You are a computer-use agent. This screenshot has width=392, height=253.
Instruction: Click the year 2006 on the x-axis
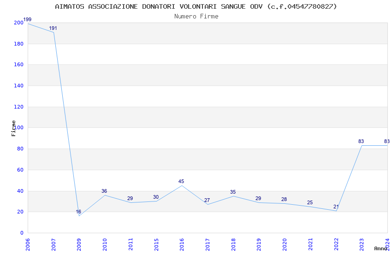click(x=28, y=244)
